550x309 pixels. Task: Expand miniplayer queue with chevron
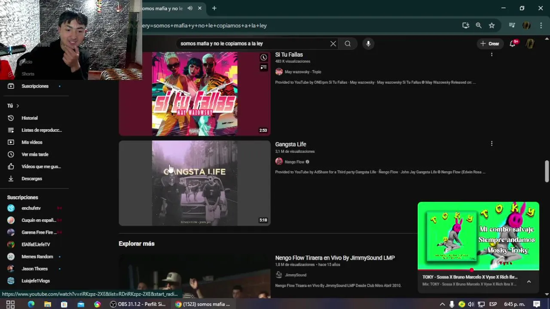[529, 282]
